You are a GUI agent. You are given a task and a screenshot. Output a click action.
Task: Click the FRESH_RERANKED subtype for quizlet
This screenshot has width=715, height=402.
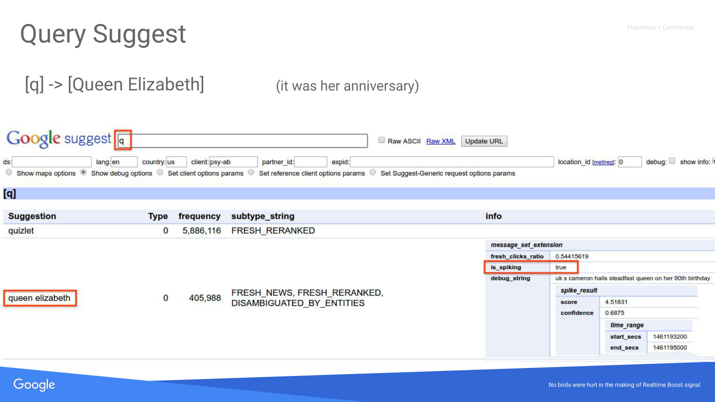pos(273,231)
